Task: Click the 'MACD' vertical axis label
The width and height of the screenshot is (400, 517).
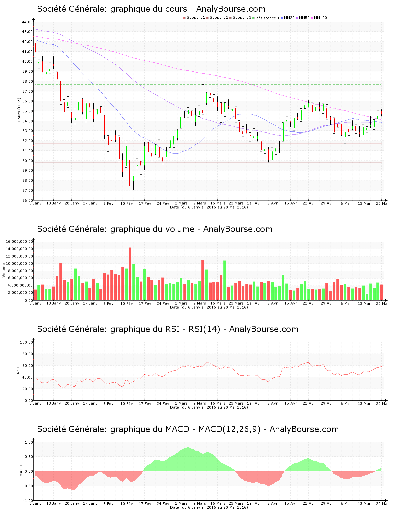Action: click(21, 470)
